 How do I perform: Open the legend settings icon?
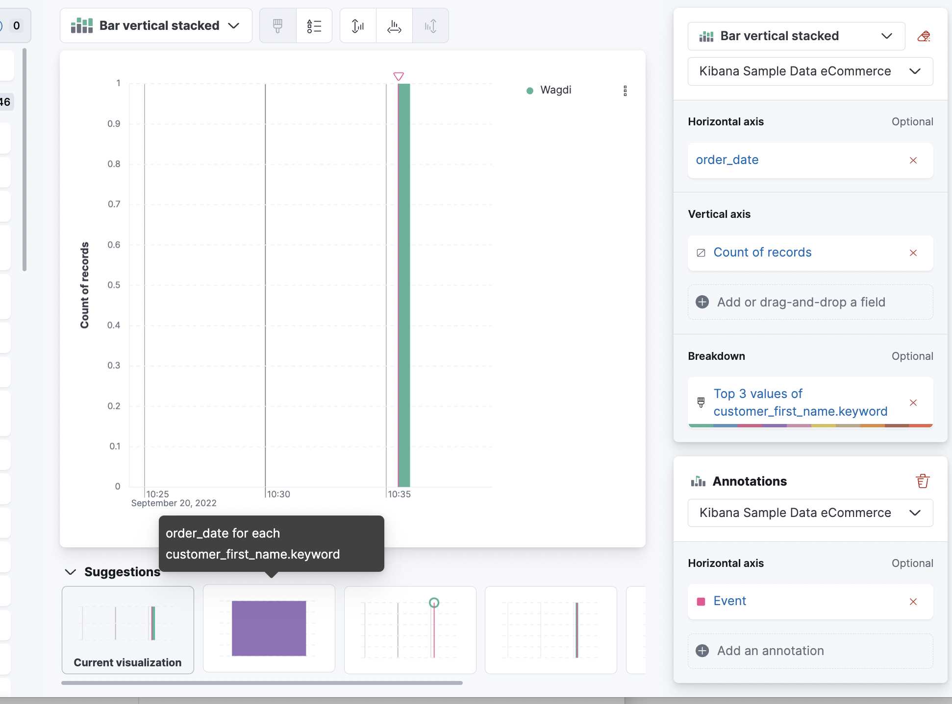(x=314, y=25)
